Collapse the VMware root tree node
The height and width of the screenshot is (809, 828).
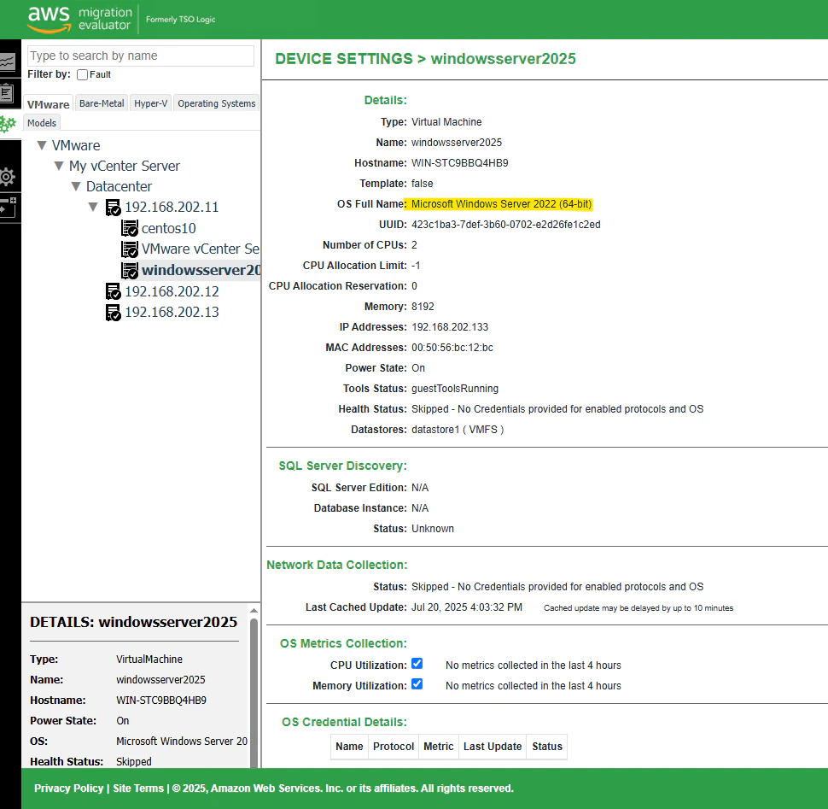coord(42,145)
